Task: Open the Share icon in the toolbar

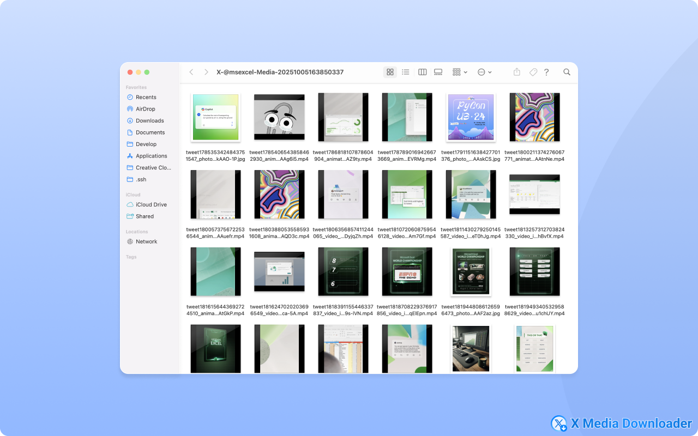Action: coord(516,71)
